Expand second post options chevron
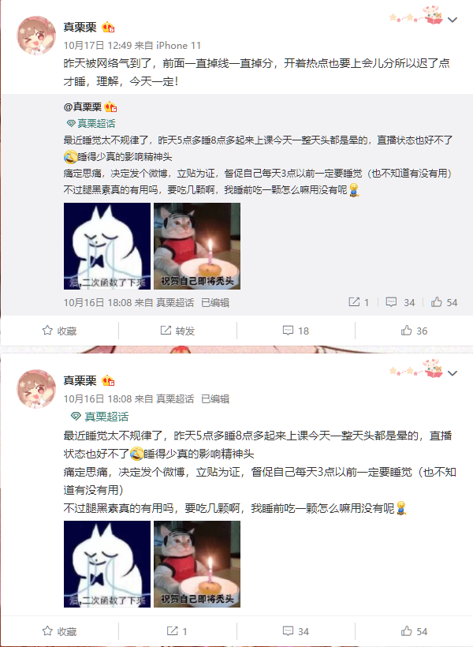Screen dimensions: 473x647 click(453, 373)
